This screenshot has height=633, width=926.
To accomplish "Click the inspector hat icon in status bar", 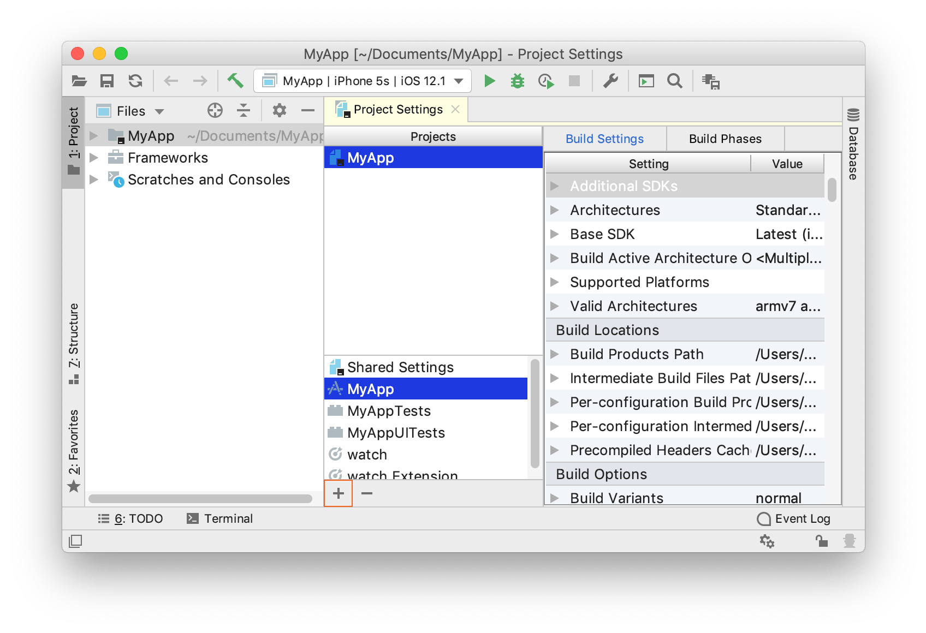I will 849,541.
